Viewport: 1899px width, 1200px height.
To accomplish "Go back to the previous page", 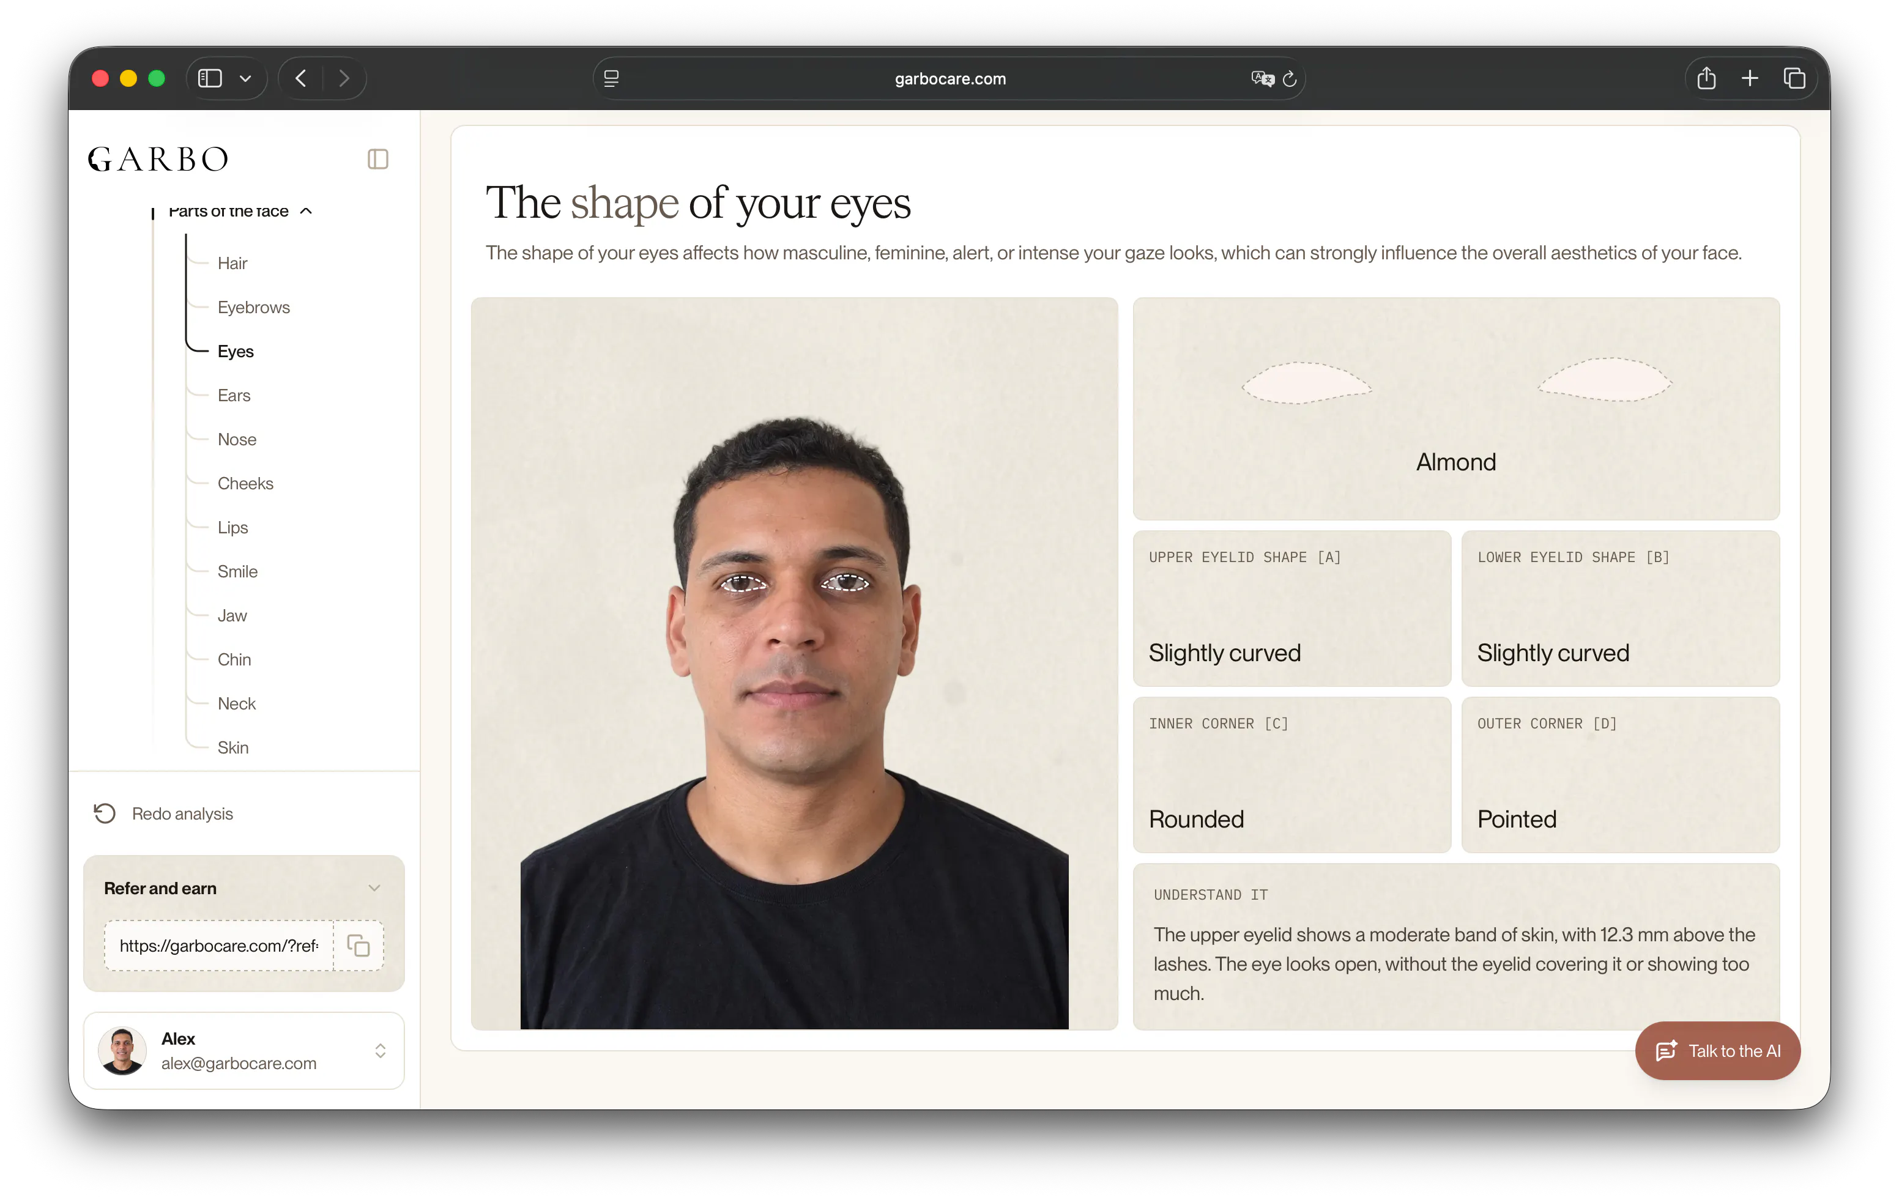I will tap(300, 78).
